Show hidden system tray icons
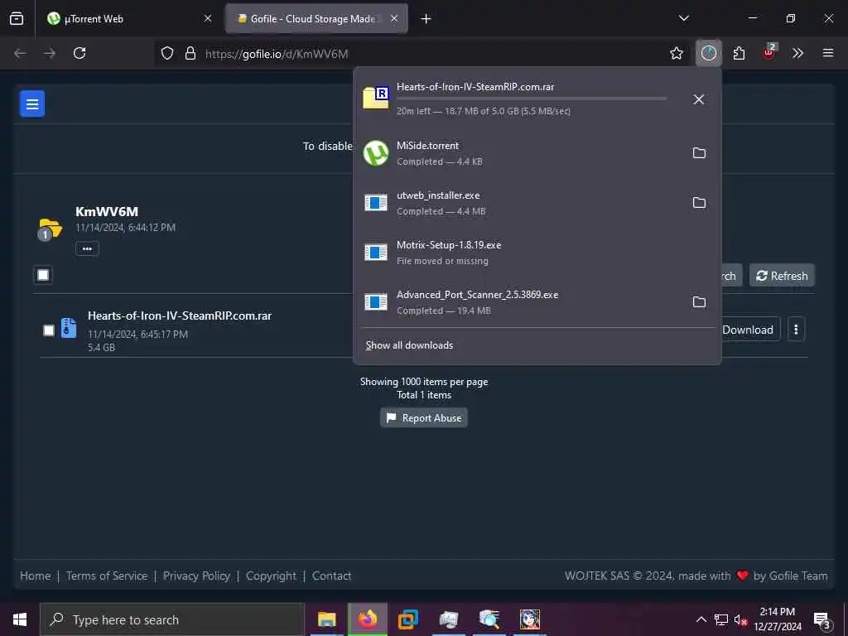Screen dimensions: 848x636 tap(701, 619)
